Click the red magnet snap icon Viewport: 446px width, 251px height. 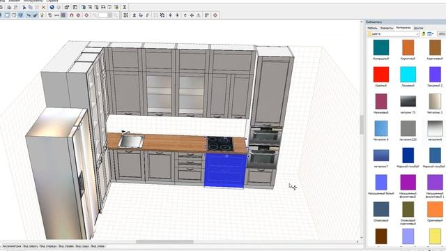coord(71,15)
